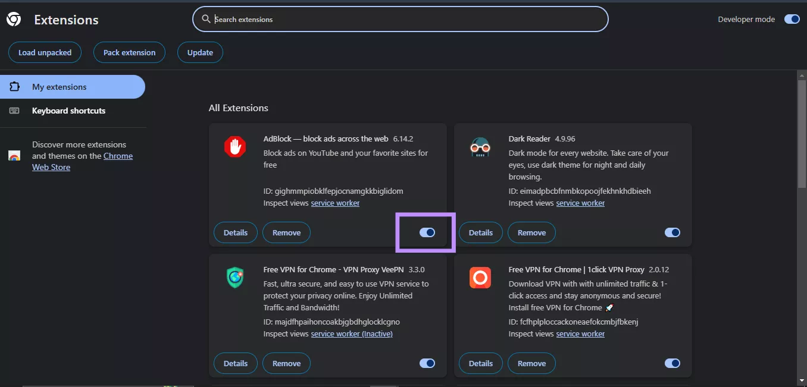Screen dimensions: 807x387
Task: Disable the AdBlock extension toggle
Action: [x=427, y=232]
